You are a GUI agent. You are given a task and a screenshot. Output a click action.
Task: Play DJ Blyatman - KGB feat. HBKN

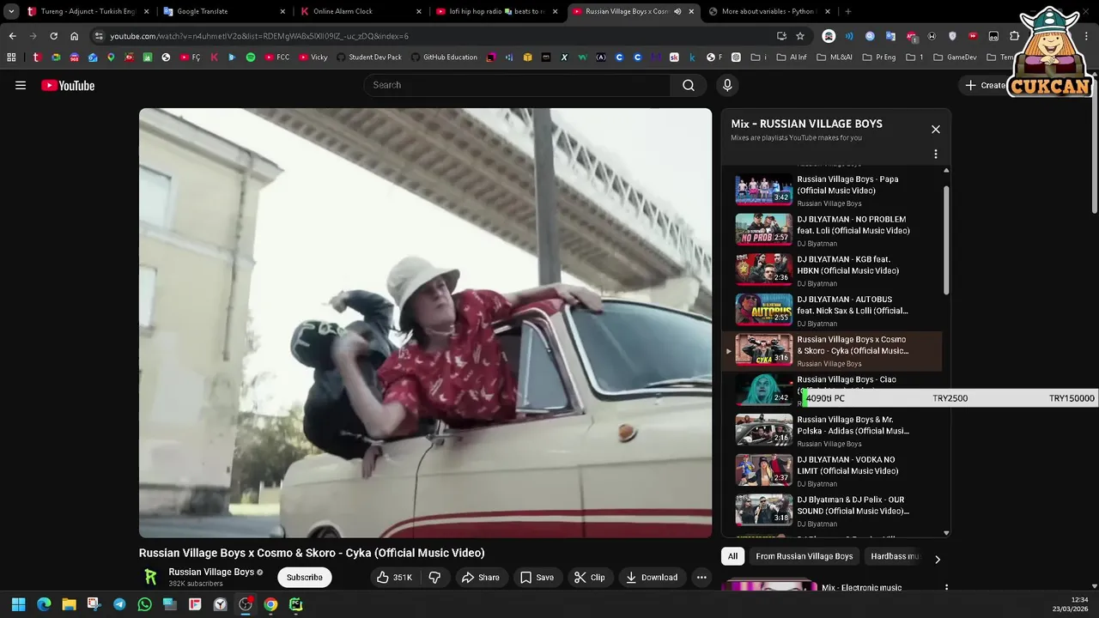(831, 270)
